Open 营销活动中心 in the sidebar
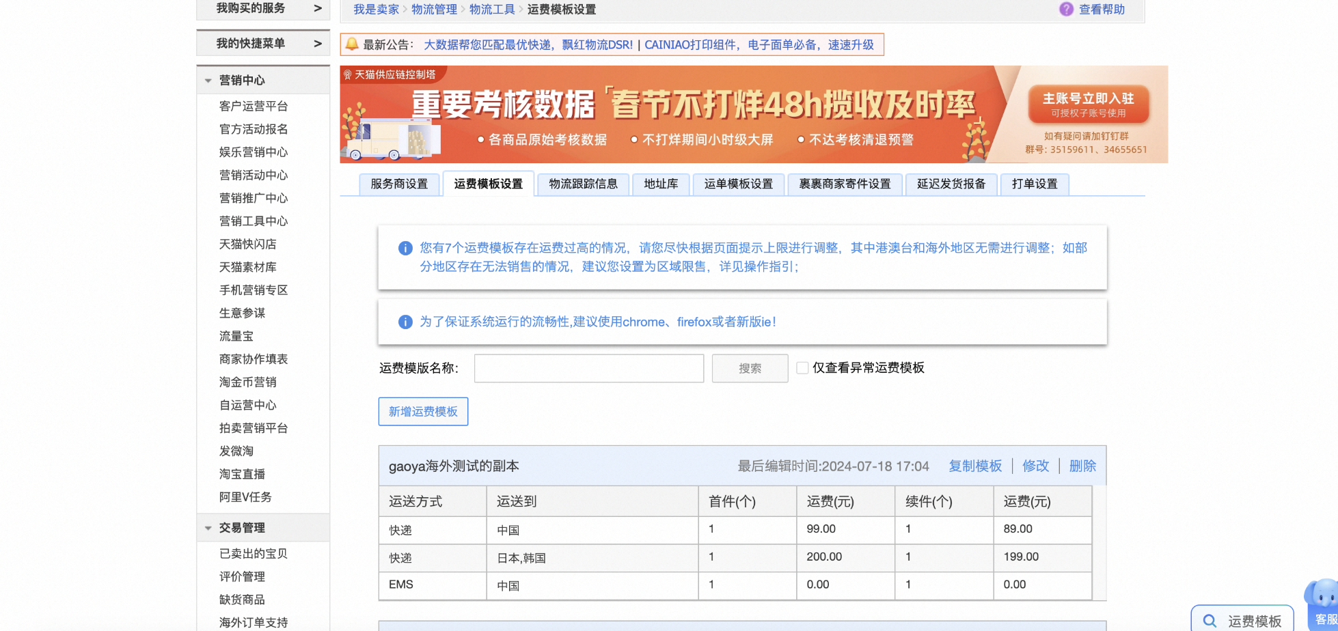 [x=254, y=176]
